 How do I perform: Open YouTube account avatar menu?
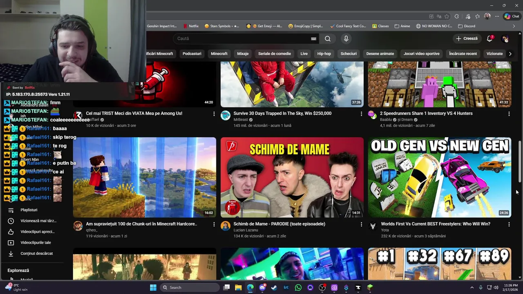click(x=505, y=38)
